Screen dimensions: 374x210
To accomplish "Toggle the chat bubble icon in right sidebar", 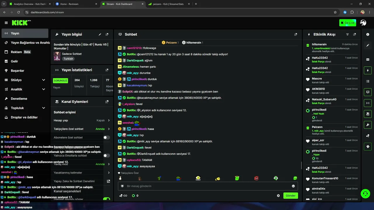I will pos(368,92).
